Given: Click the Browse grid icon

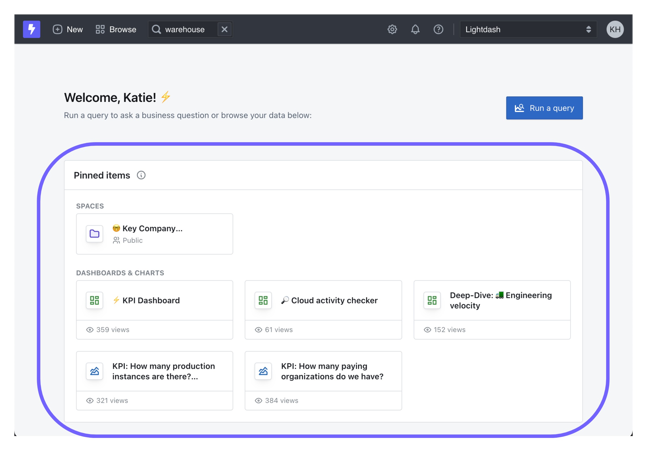Looking at the screenshot, I should pyautogui.click(x=100, y=28).
